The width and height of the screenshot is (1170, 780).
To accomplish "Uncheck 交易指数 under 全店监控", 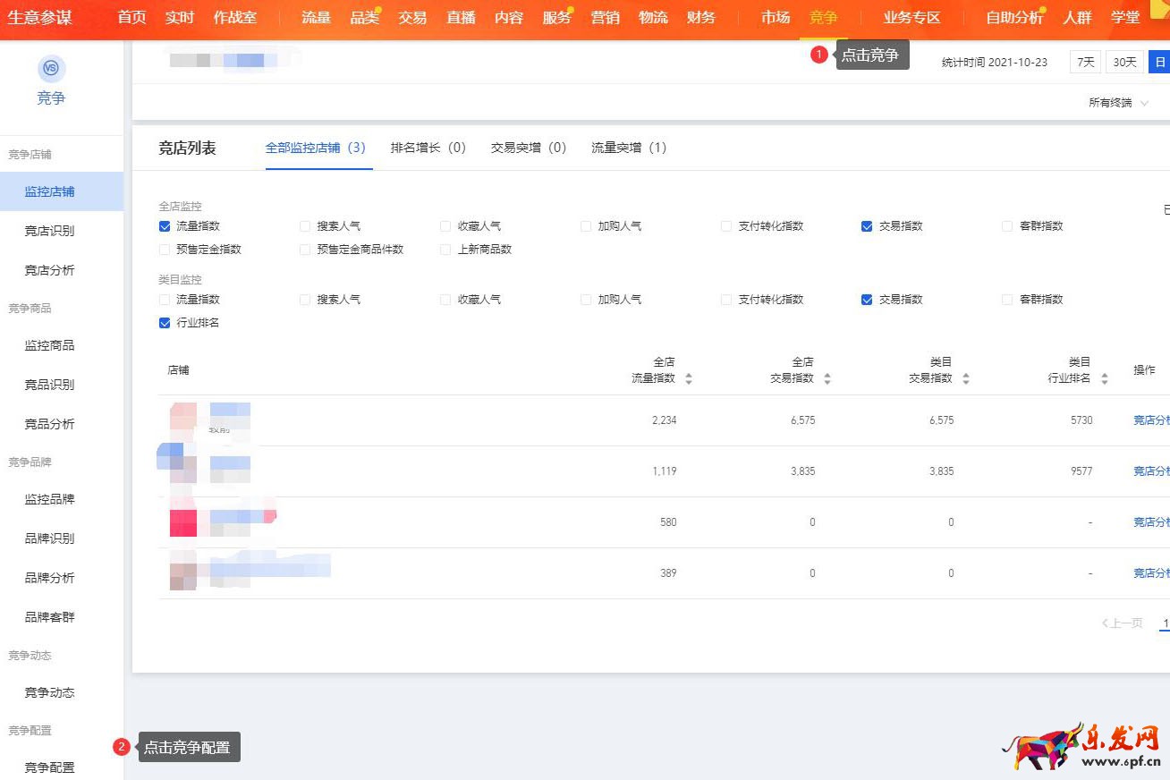I will pos(866,226).
